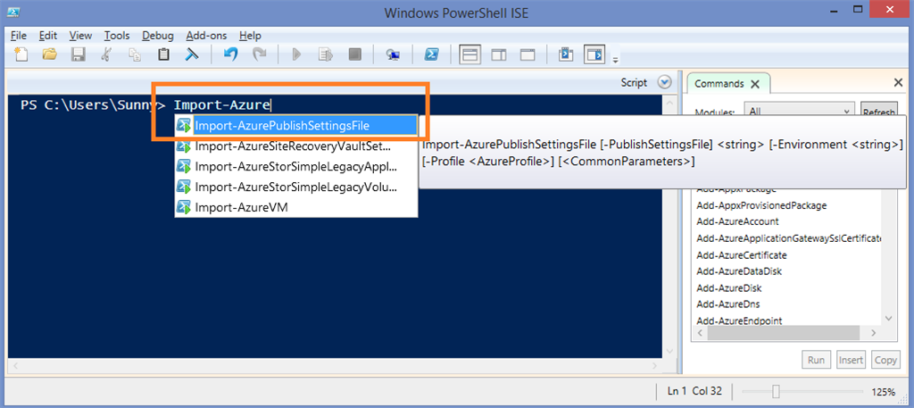Expand the Script pane chevron button
The height and width of the screenshot is (408, 914).
tap(664, 83)
